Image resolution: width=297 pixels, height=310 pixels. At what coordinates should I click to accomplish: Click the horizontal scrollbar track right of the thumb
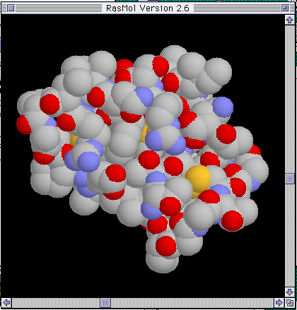pyautogui.click(x=192, y=302)
